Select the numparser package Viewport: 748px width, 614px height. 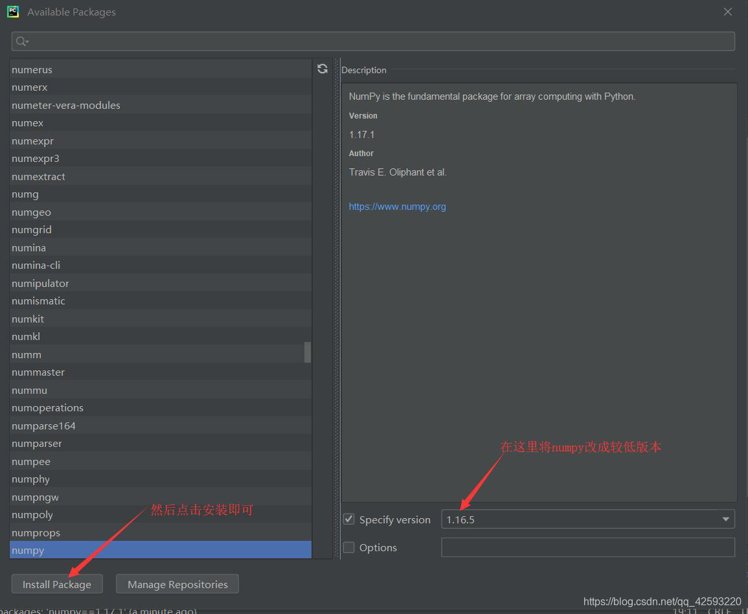click(x=161, y=444)
